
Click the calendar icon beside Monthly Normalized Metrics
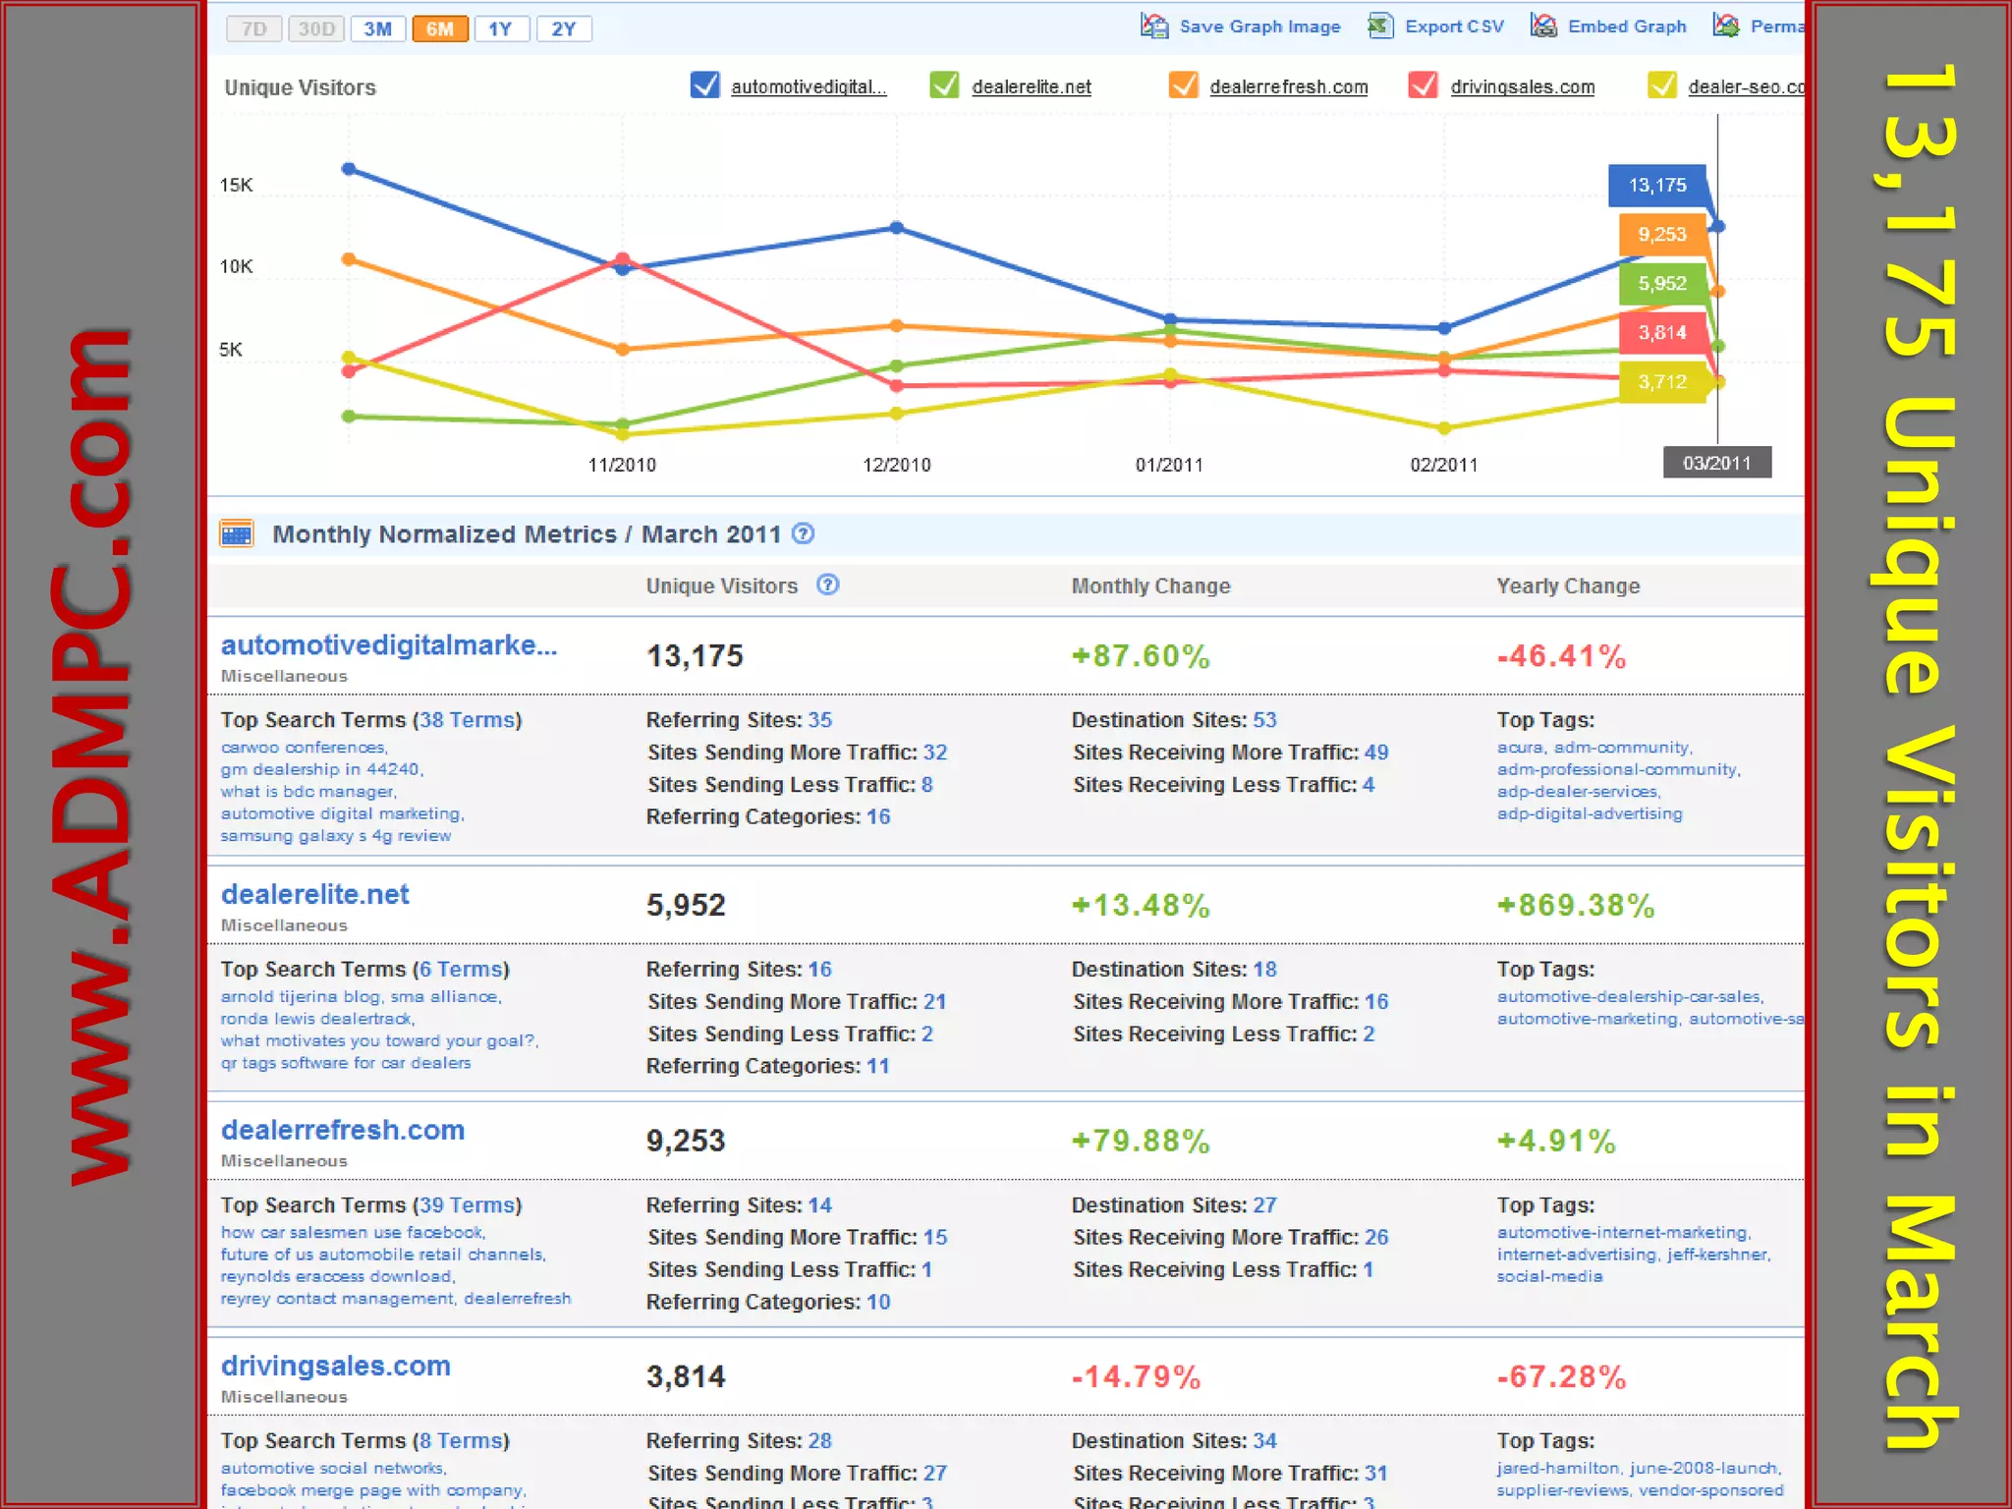tap(237, 533)
